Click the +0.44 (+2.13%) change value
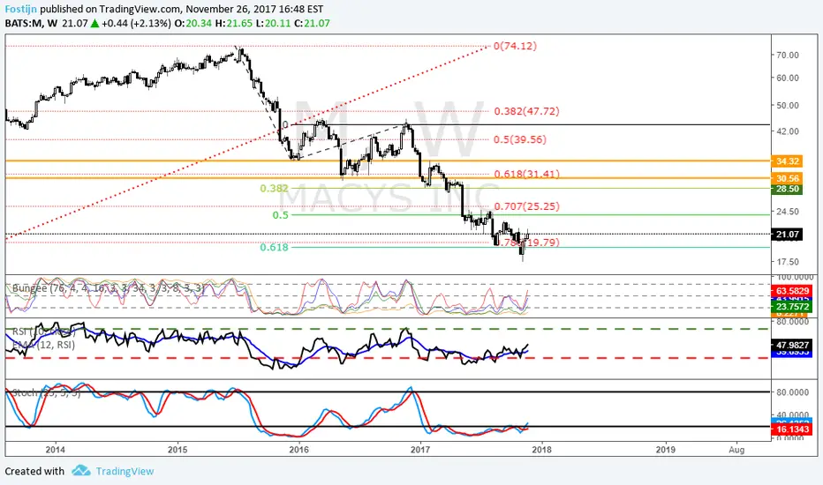The height and width of the screenshot is (485, 823). click(x=137, y=23)
